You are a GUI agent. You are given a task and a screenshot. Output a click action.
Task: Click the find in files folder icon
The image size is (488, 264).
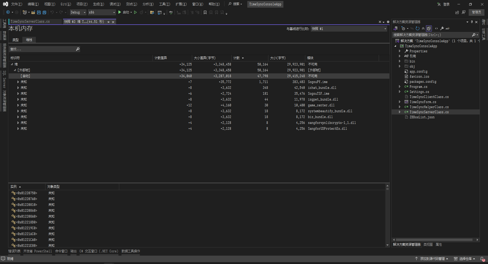(x=152, y=12)
